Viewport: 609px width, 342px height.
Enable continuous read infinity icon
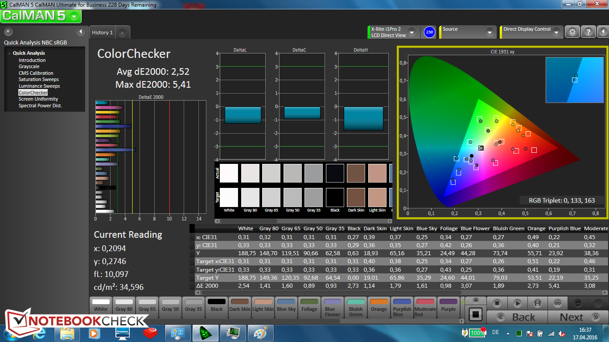pos(557,303)
